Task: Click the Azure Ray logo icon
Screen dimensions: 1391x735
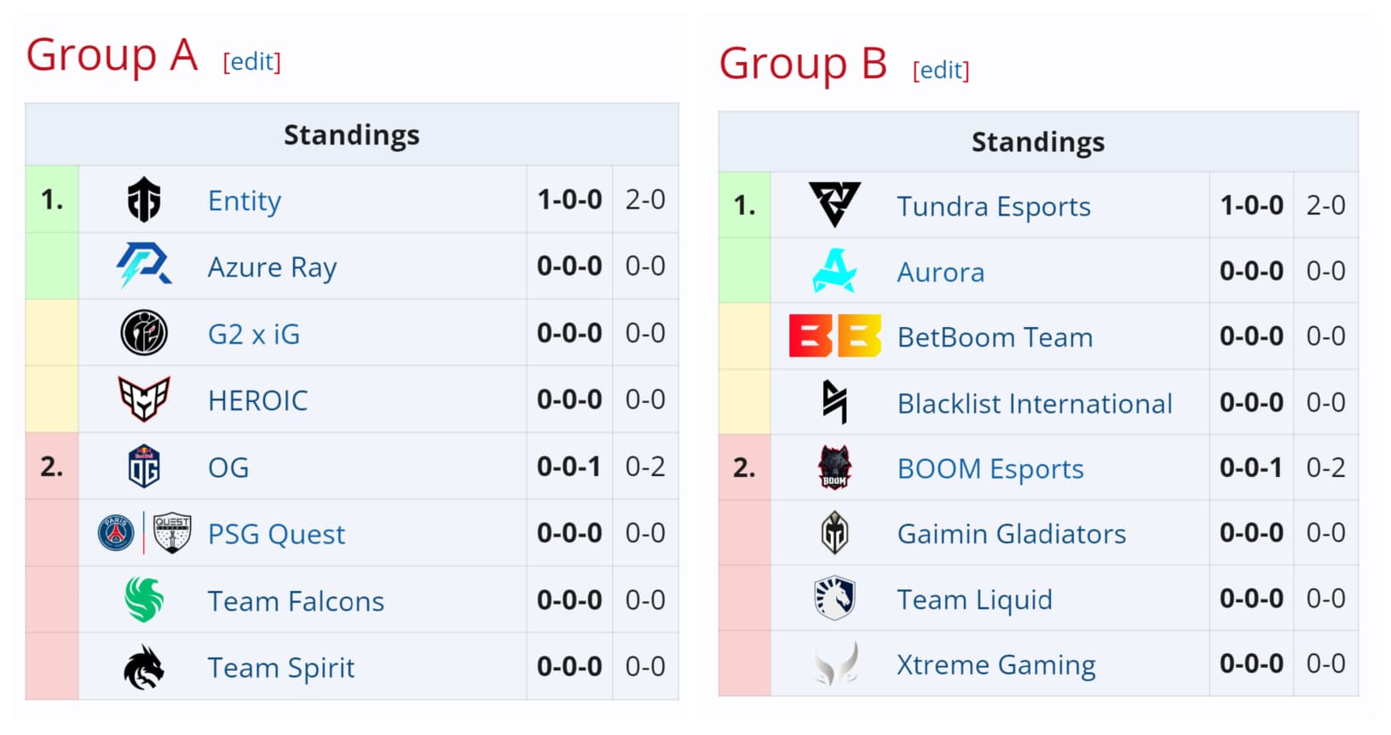Action: 144,266
